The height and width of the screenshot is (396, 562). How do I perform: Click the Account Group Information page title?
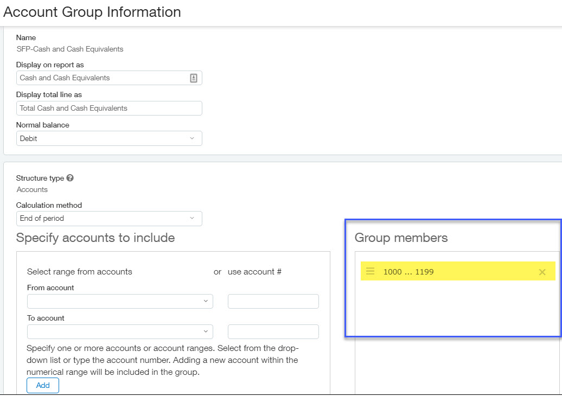[x=92, y=12]
